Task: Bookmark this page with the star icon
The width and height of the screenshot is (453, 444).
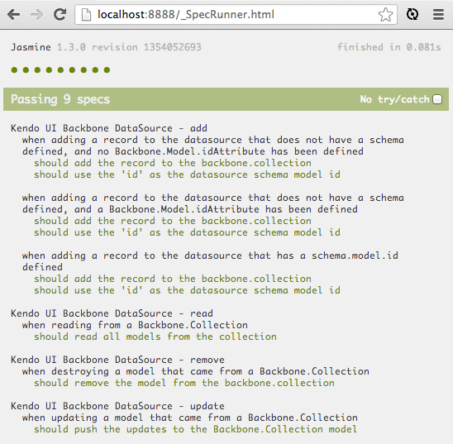Action: (x=386, y=14)
